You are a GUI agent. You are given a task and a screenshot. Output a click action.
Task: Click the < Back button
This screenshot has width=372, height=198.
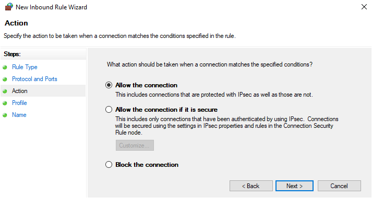point(251,186)
